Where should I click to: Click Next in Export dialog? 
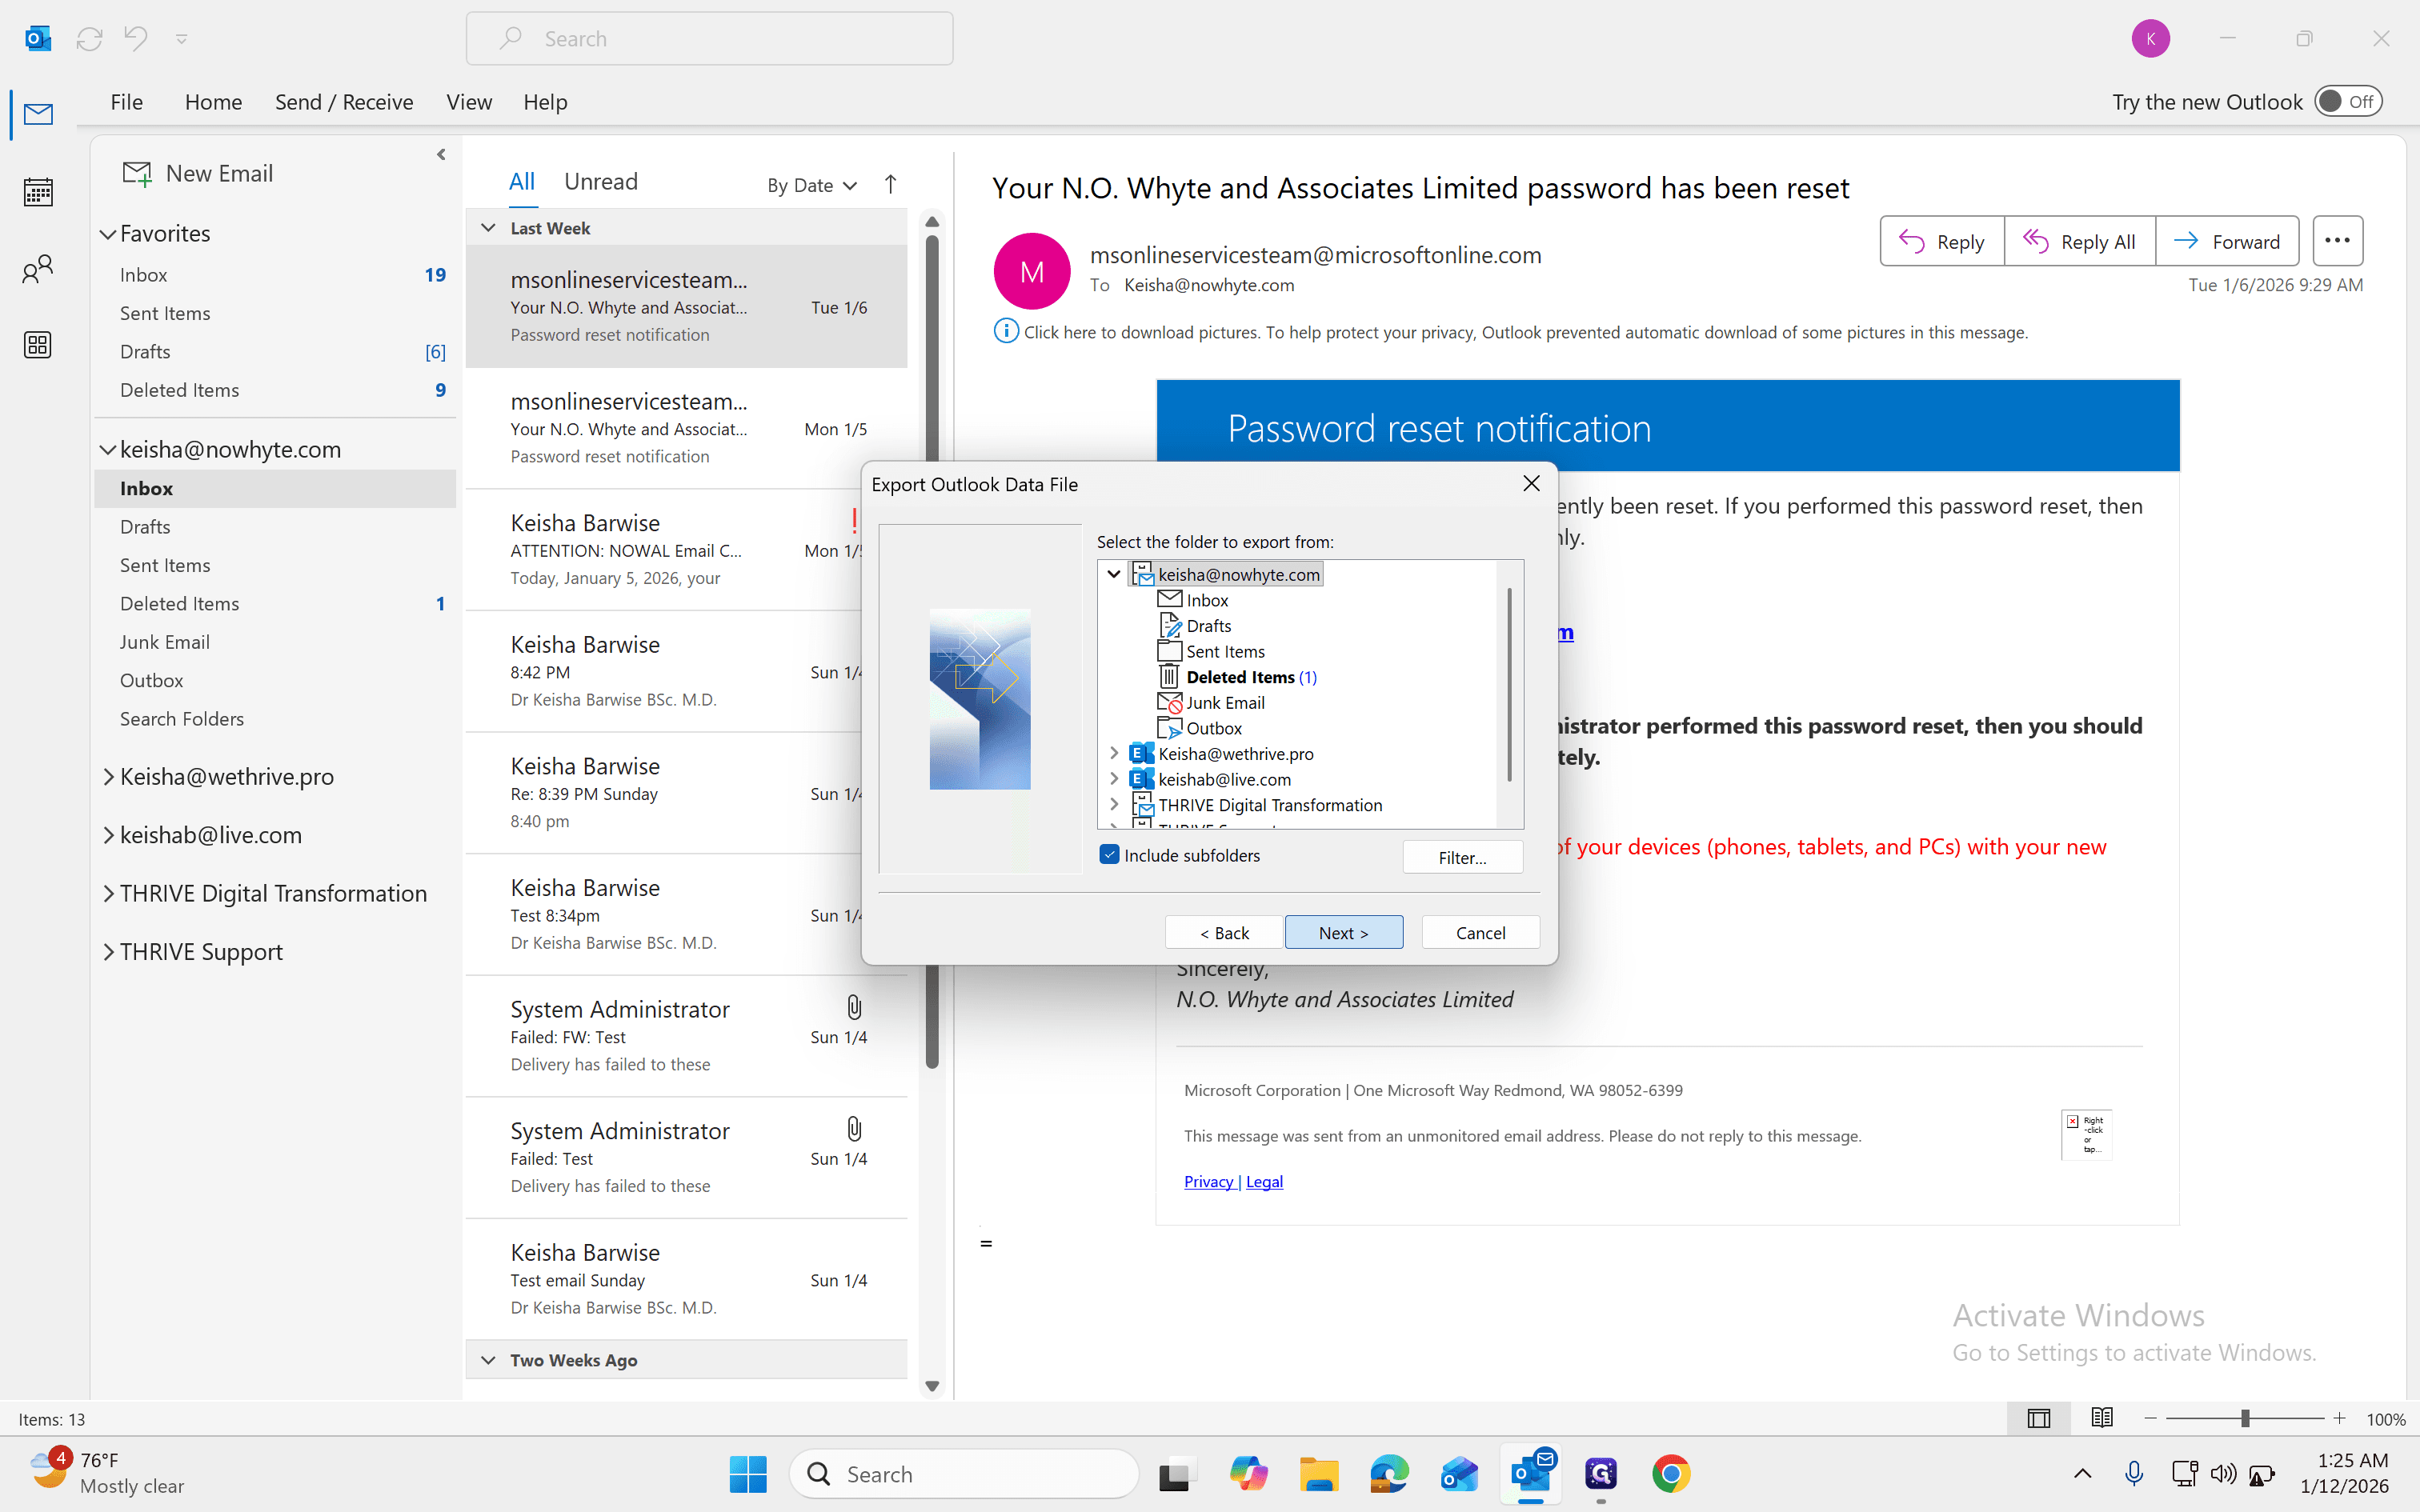pos(1343,932)
